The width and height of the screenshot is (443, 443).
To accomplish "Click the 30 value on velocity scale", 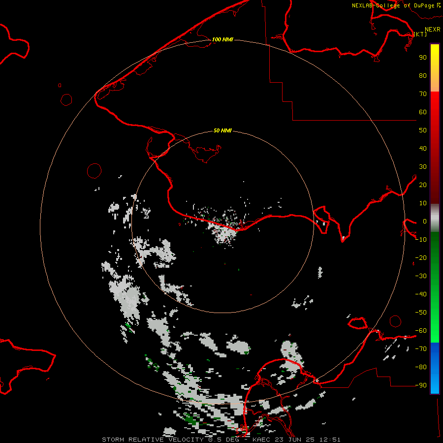I will pyautogui.click(x=423, y=167).
